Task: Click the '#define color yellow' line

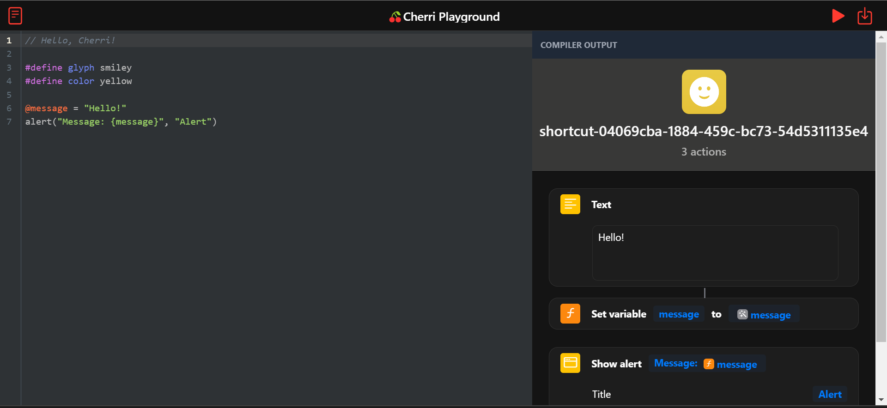Action: pos(79,81)
